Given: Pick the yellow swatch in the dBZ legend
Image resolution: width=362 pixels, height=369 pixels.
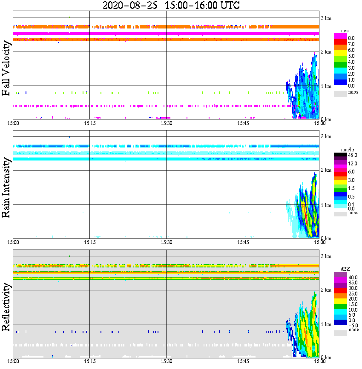Looking at the screenshot, I should tap(340, 301).
